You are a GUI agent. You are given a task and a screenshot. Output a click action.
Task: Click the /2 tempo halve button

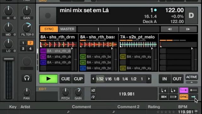coord(93,97)
